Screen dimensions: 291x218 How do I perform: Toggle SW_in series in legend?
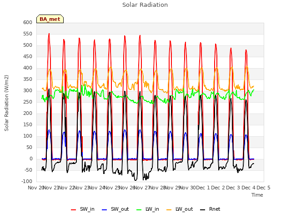tap(83, 209)
